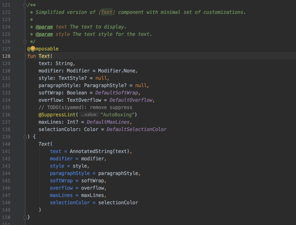Follow the [Text] doc link on line 122
This screenshot has width=296, height=225.
click(x=107, y=12)
